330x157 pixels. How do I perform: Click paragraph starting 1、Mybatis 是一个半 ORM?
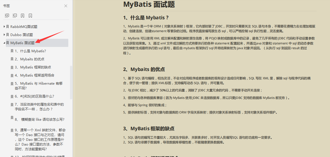click(x=219, y=29)
